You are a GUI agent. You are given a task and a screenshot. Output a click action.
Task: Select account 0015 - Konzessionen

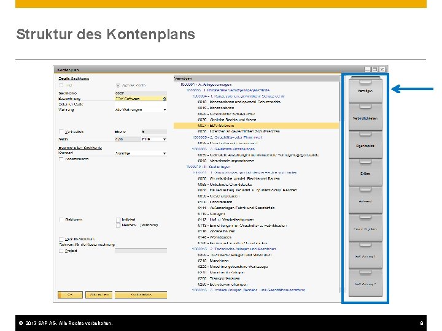coord(215,108)
